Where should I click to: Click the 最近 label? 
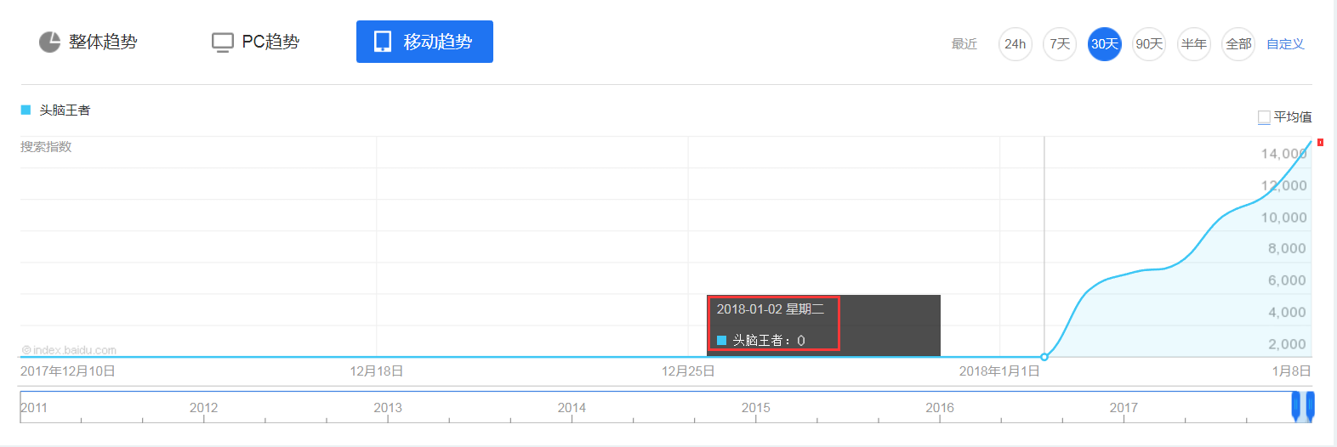point(964,44)
